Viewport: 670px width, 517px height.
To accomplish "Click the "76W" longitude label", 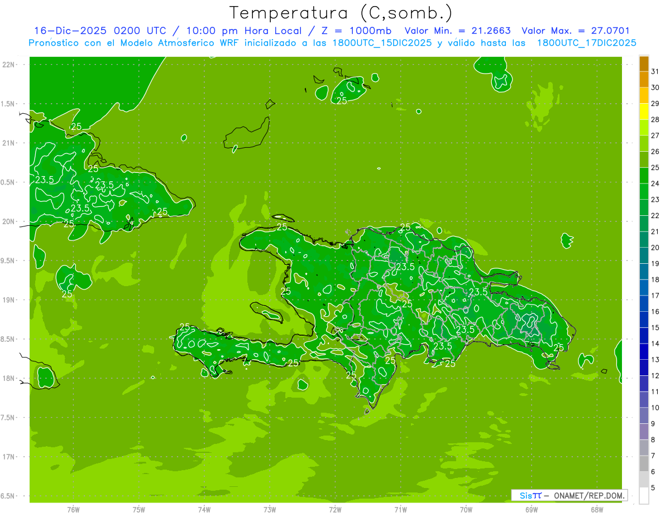I will click(x=73, y=509).
